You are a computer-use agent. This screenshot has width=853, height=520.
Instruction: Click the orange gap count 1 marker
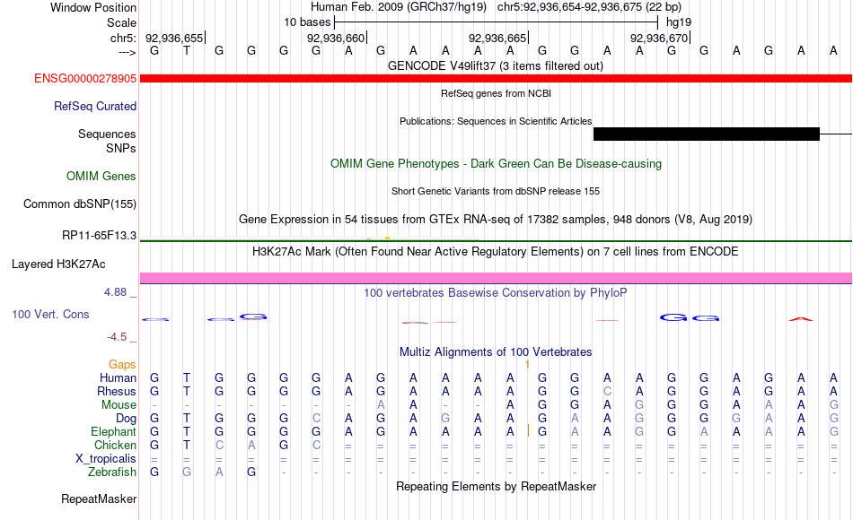[527, 365]
